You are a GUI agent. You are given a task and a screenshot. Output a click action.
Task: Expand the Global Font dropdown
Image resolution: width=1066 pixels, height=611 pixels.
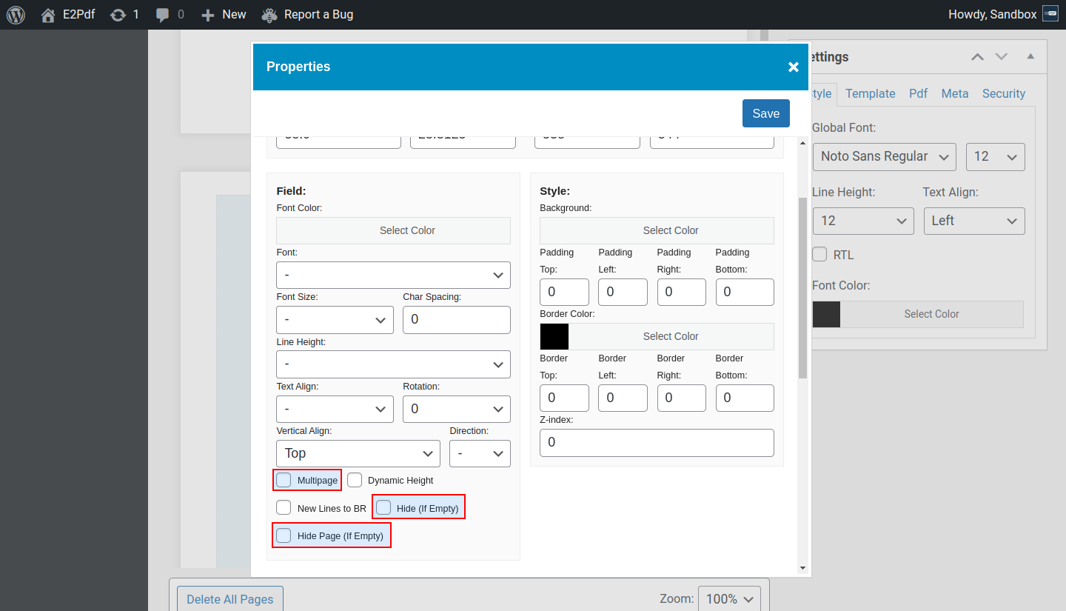pos(884,157)
